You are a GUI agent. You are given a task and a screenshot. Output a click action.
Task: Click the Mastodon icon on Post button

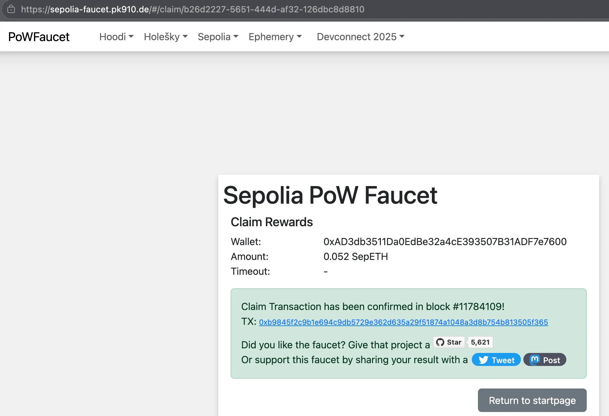tap(534, 360)
